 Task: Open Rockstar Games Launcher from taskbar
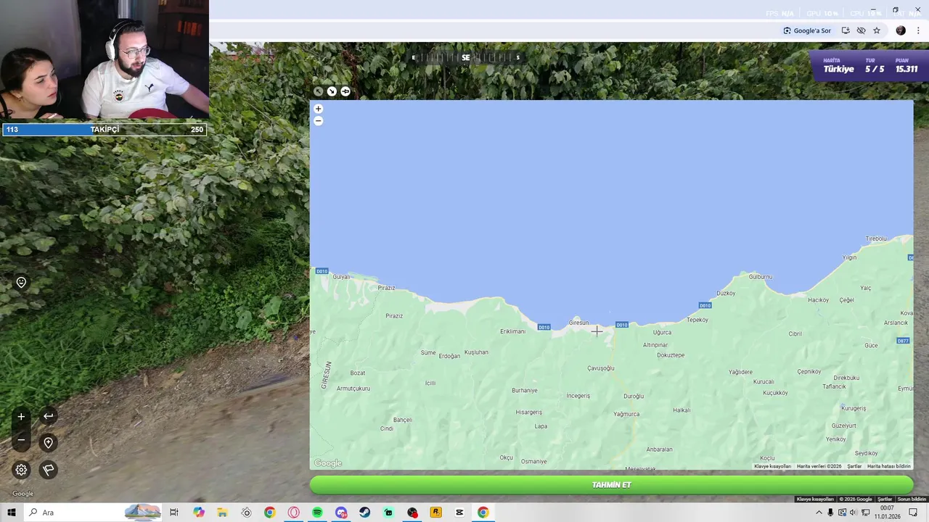pyautogui.click(x=435, y=513)
